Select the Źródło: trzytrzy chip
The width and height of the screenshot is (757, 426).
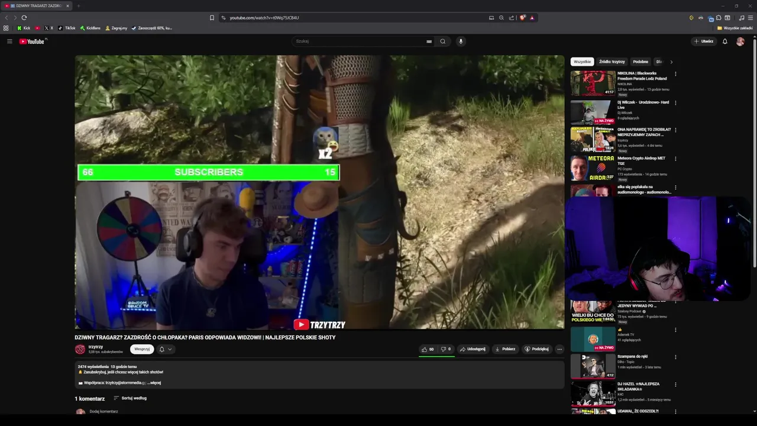click(x=612, y=62)
